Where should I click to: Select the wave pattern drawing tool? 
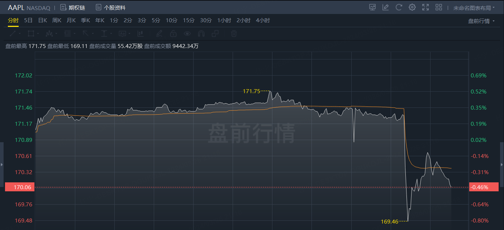coord(49,34)
